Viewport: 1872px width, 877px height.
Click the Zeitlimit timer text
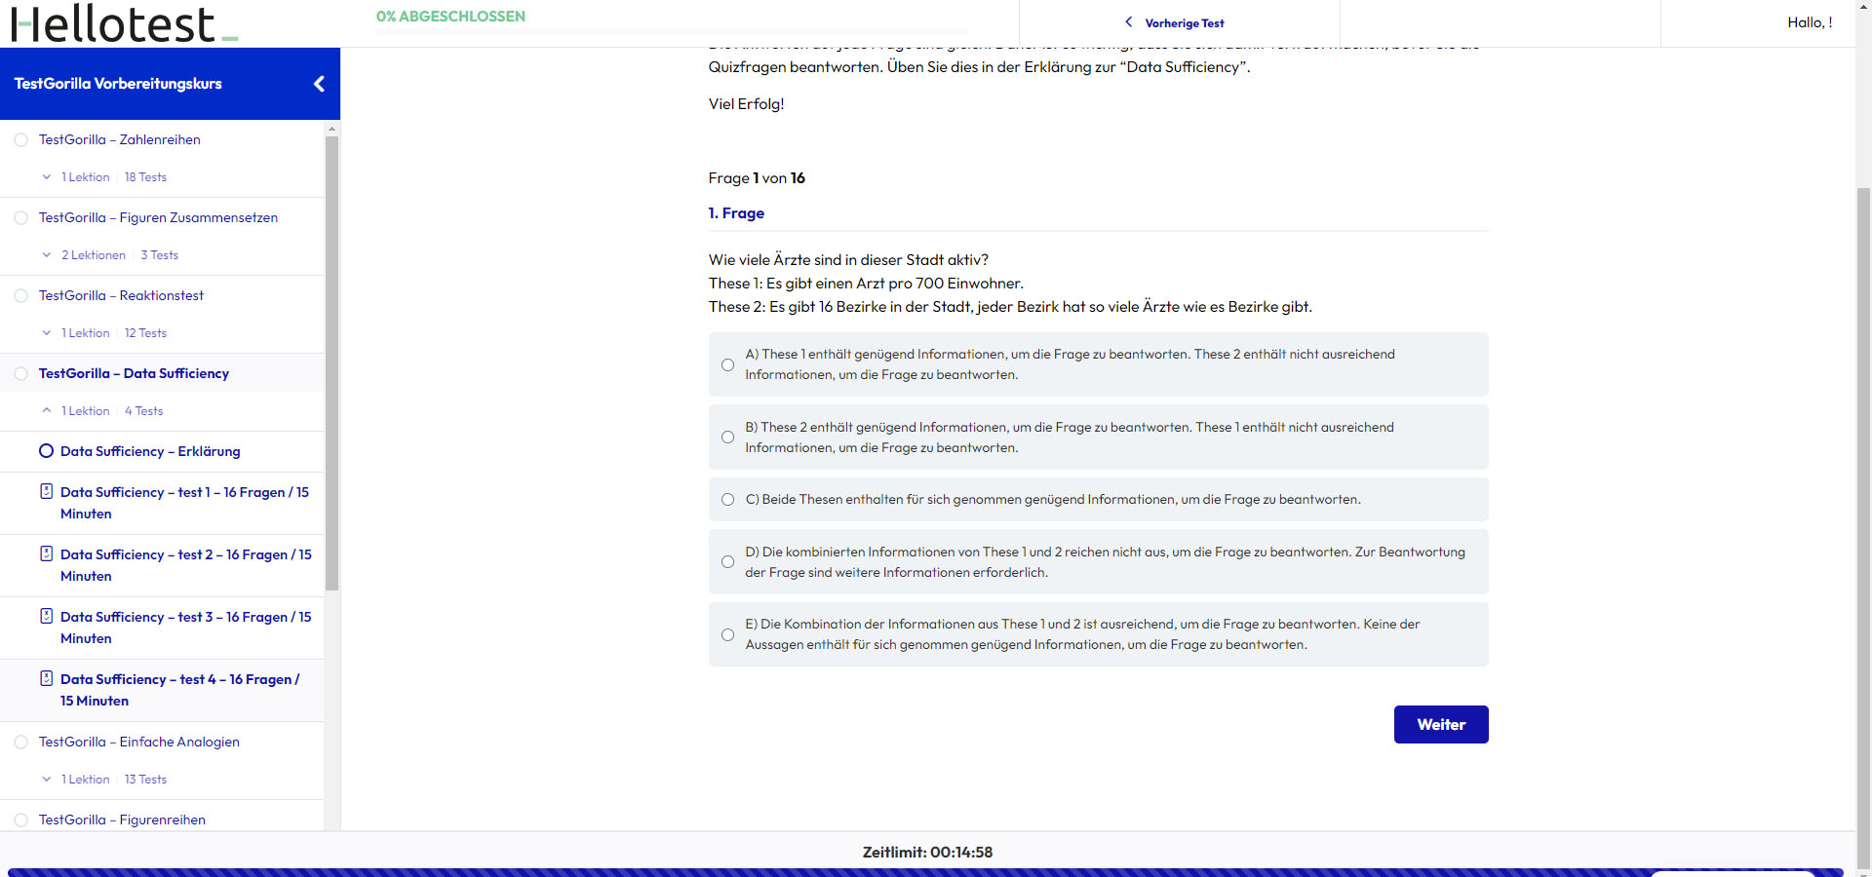[927, 852]
